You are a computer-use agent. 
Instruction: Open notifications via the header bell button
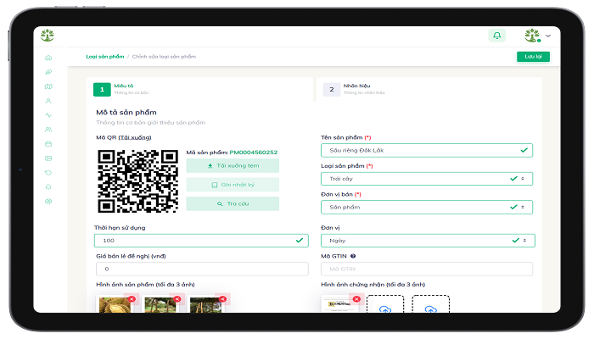(496, 36)
